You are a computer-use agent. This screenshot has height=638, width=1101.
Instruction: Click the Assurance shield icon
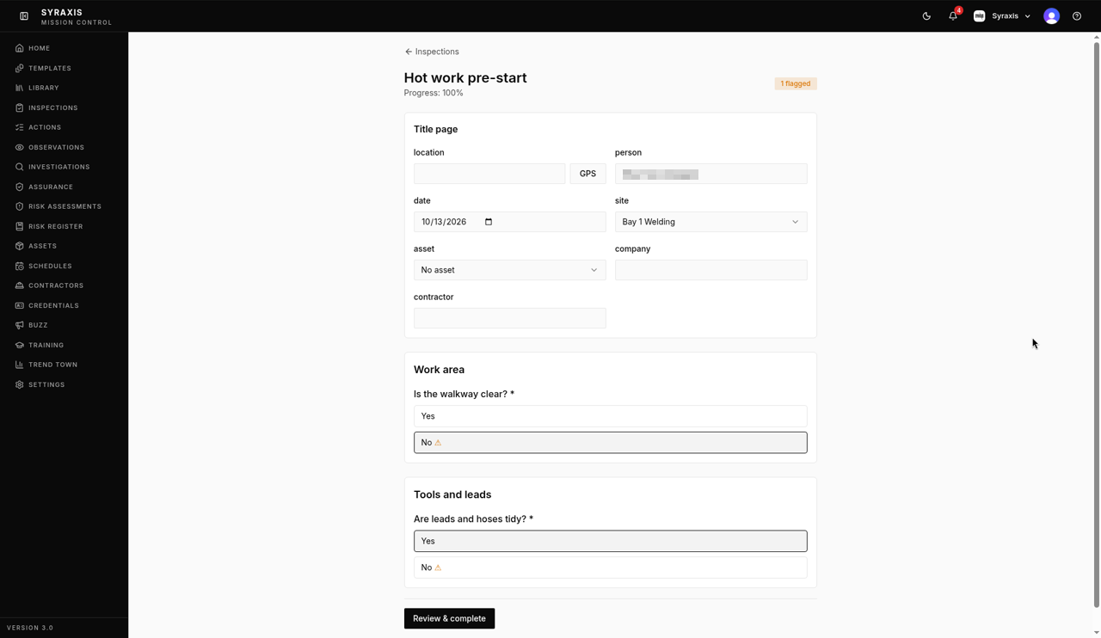[x=20, y=187]
